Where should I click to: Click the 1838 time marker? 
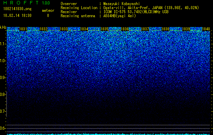point(166,29)
